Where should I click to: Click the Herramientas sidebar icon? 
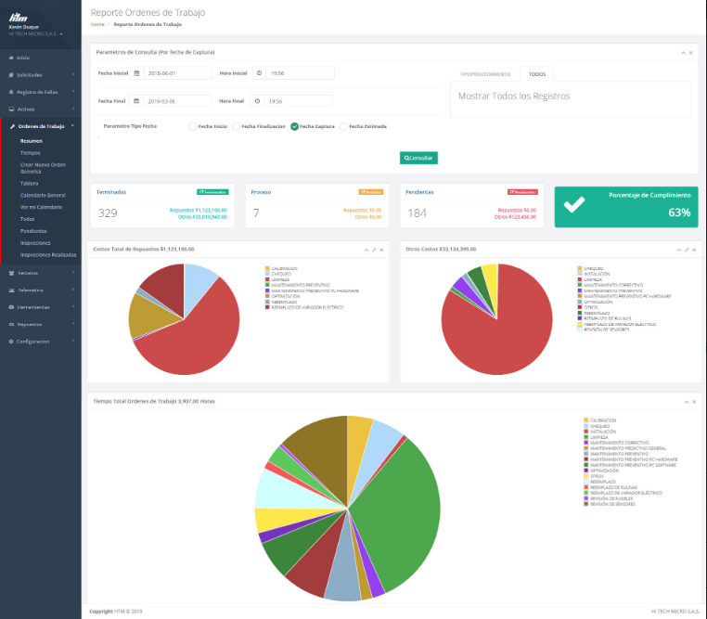tap(11, 307)
